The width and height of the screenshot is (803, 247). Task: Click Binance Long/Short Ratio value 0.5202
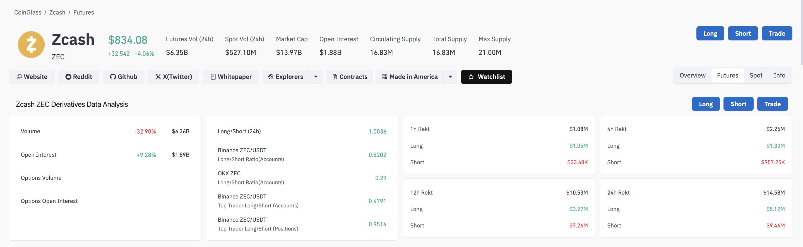pos(378,155)
